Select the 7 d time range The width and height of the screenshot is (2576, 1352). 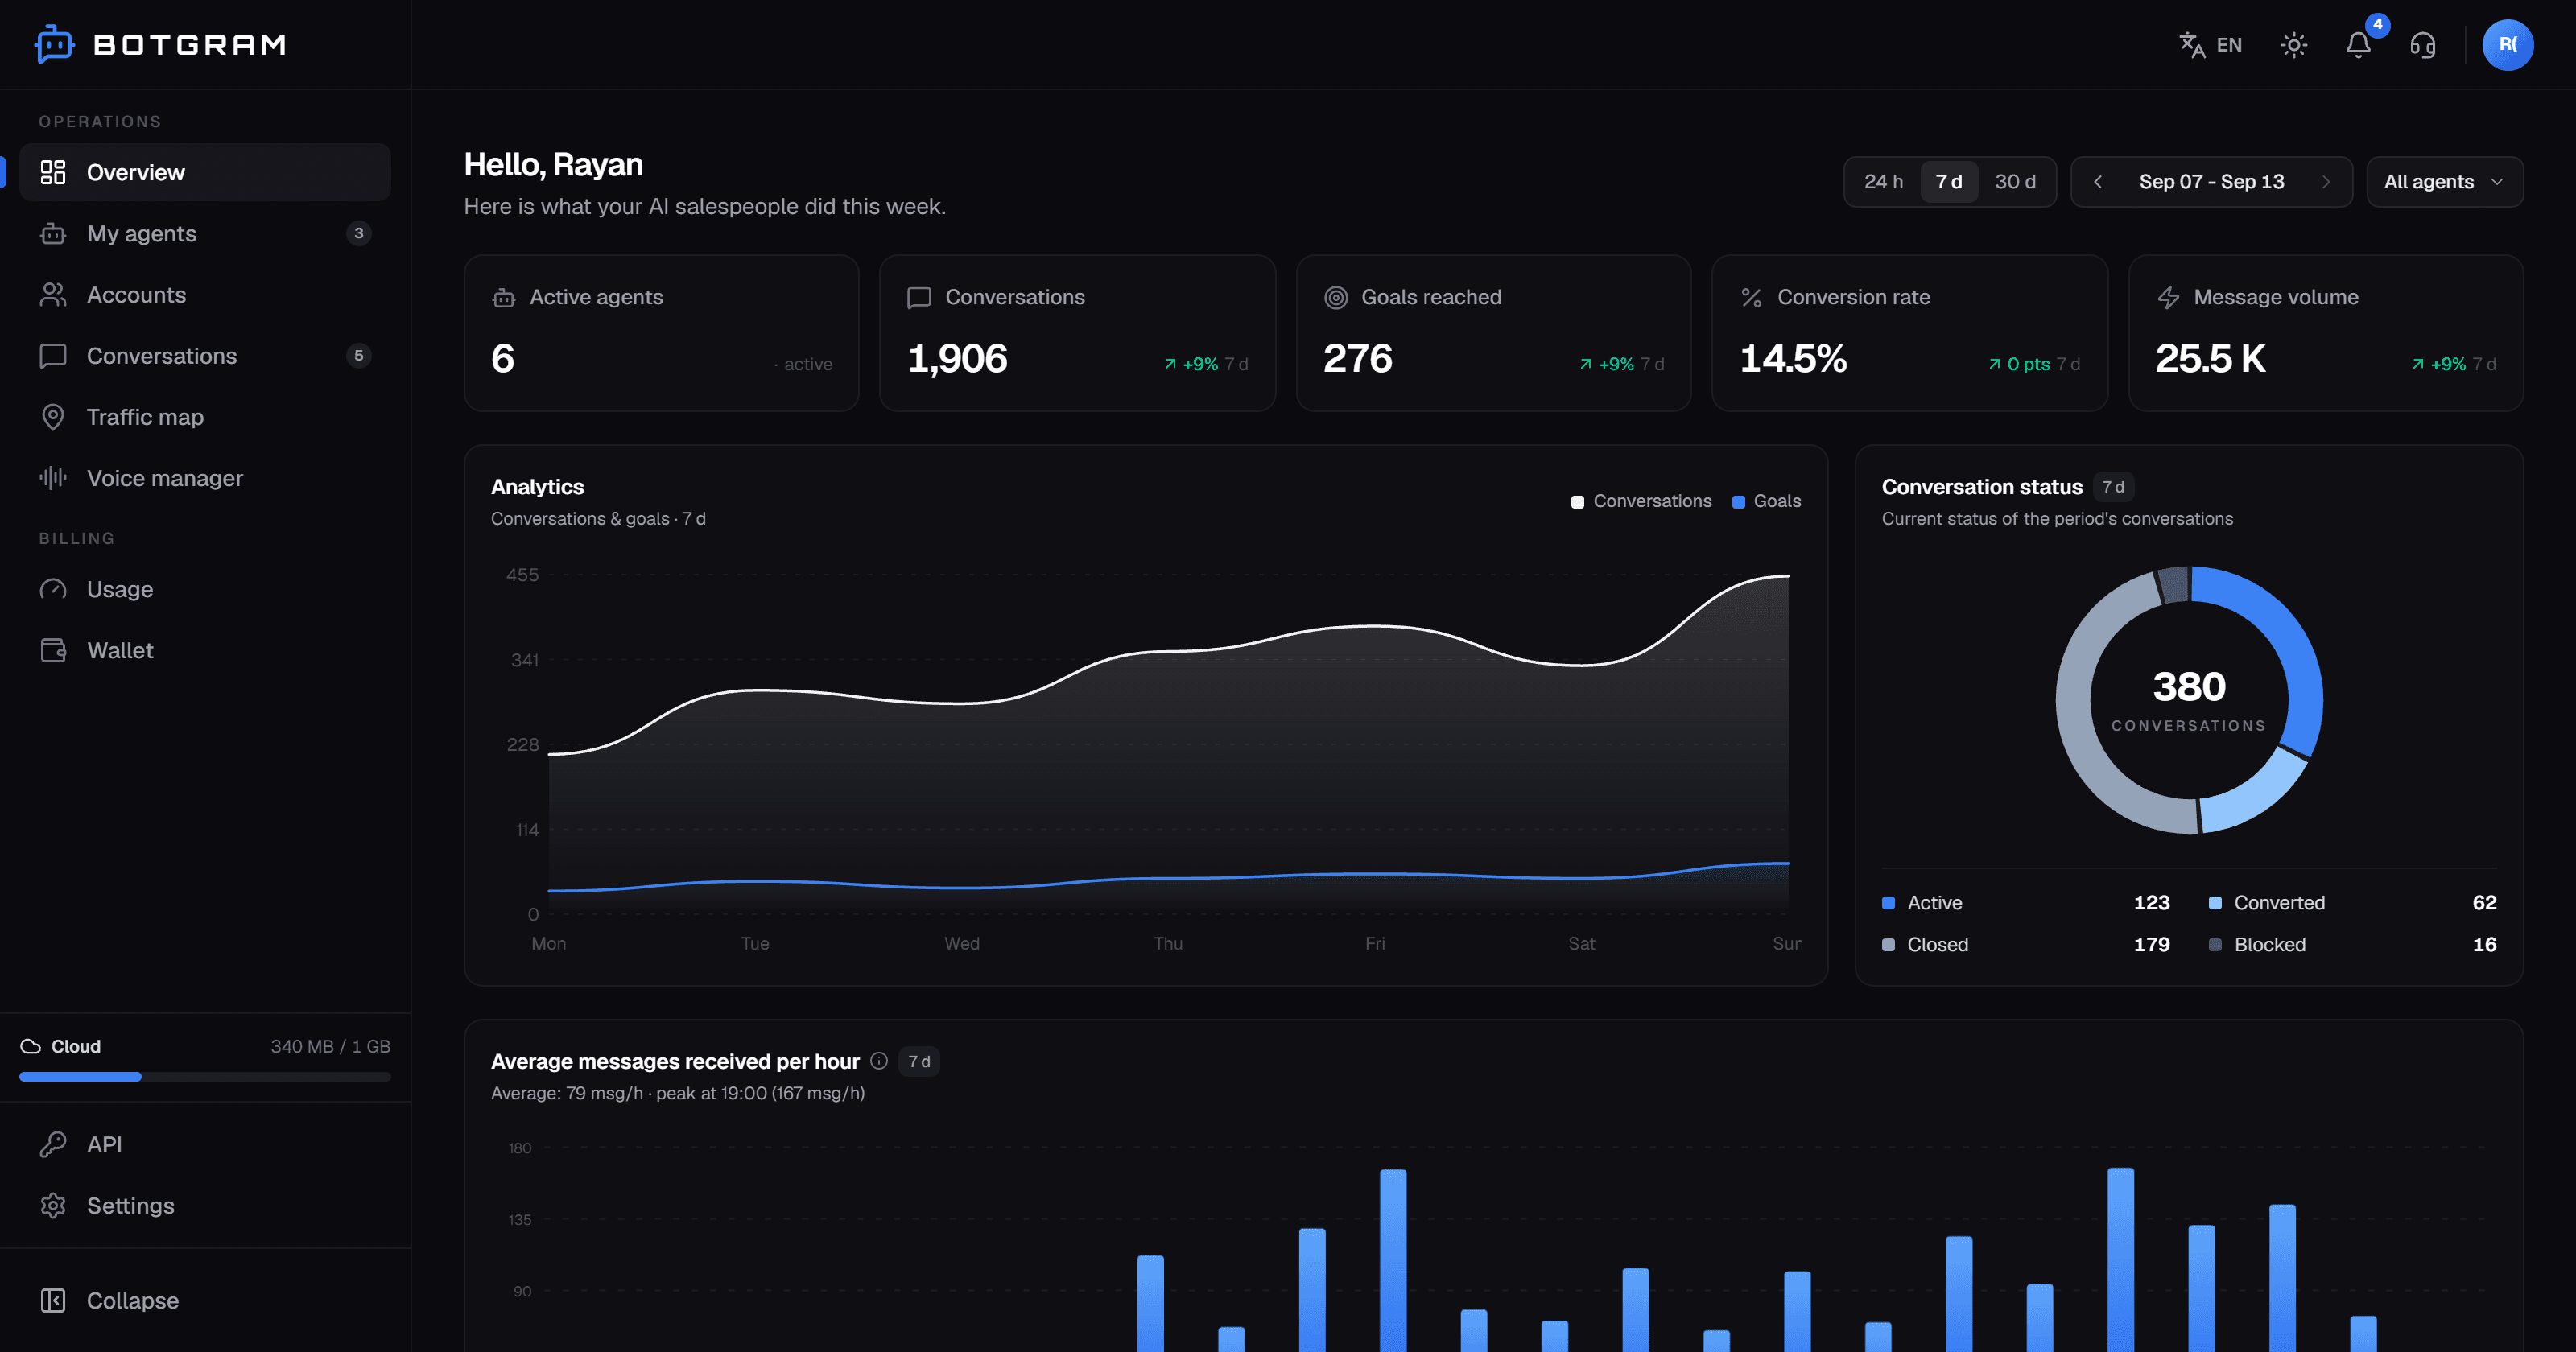[x=1948, y=181]
